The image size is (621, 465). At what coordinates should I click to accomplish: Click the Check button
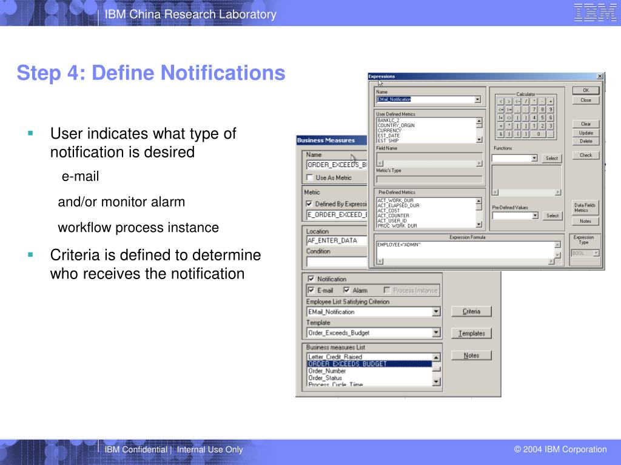pyautogui.click(x=586, y=156)
